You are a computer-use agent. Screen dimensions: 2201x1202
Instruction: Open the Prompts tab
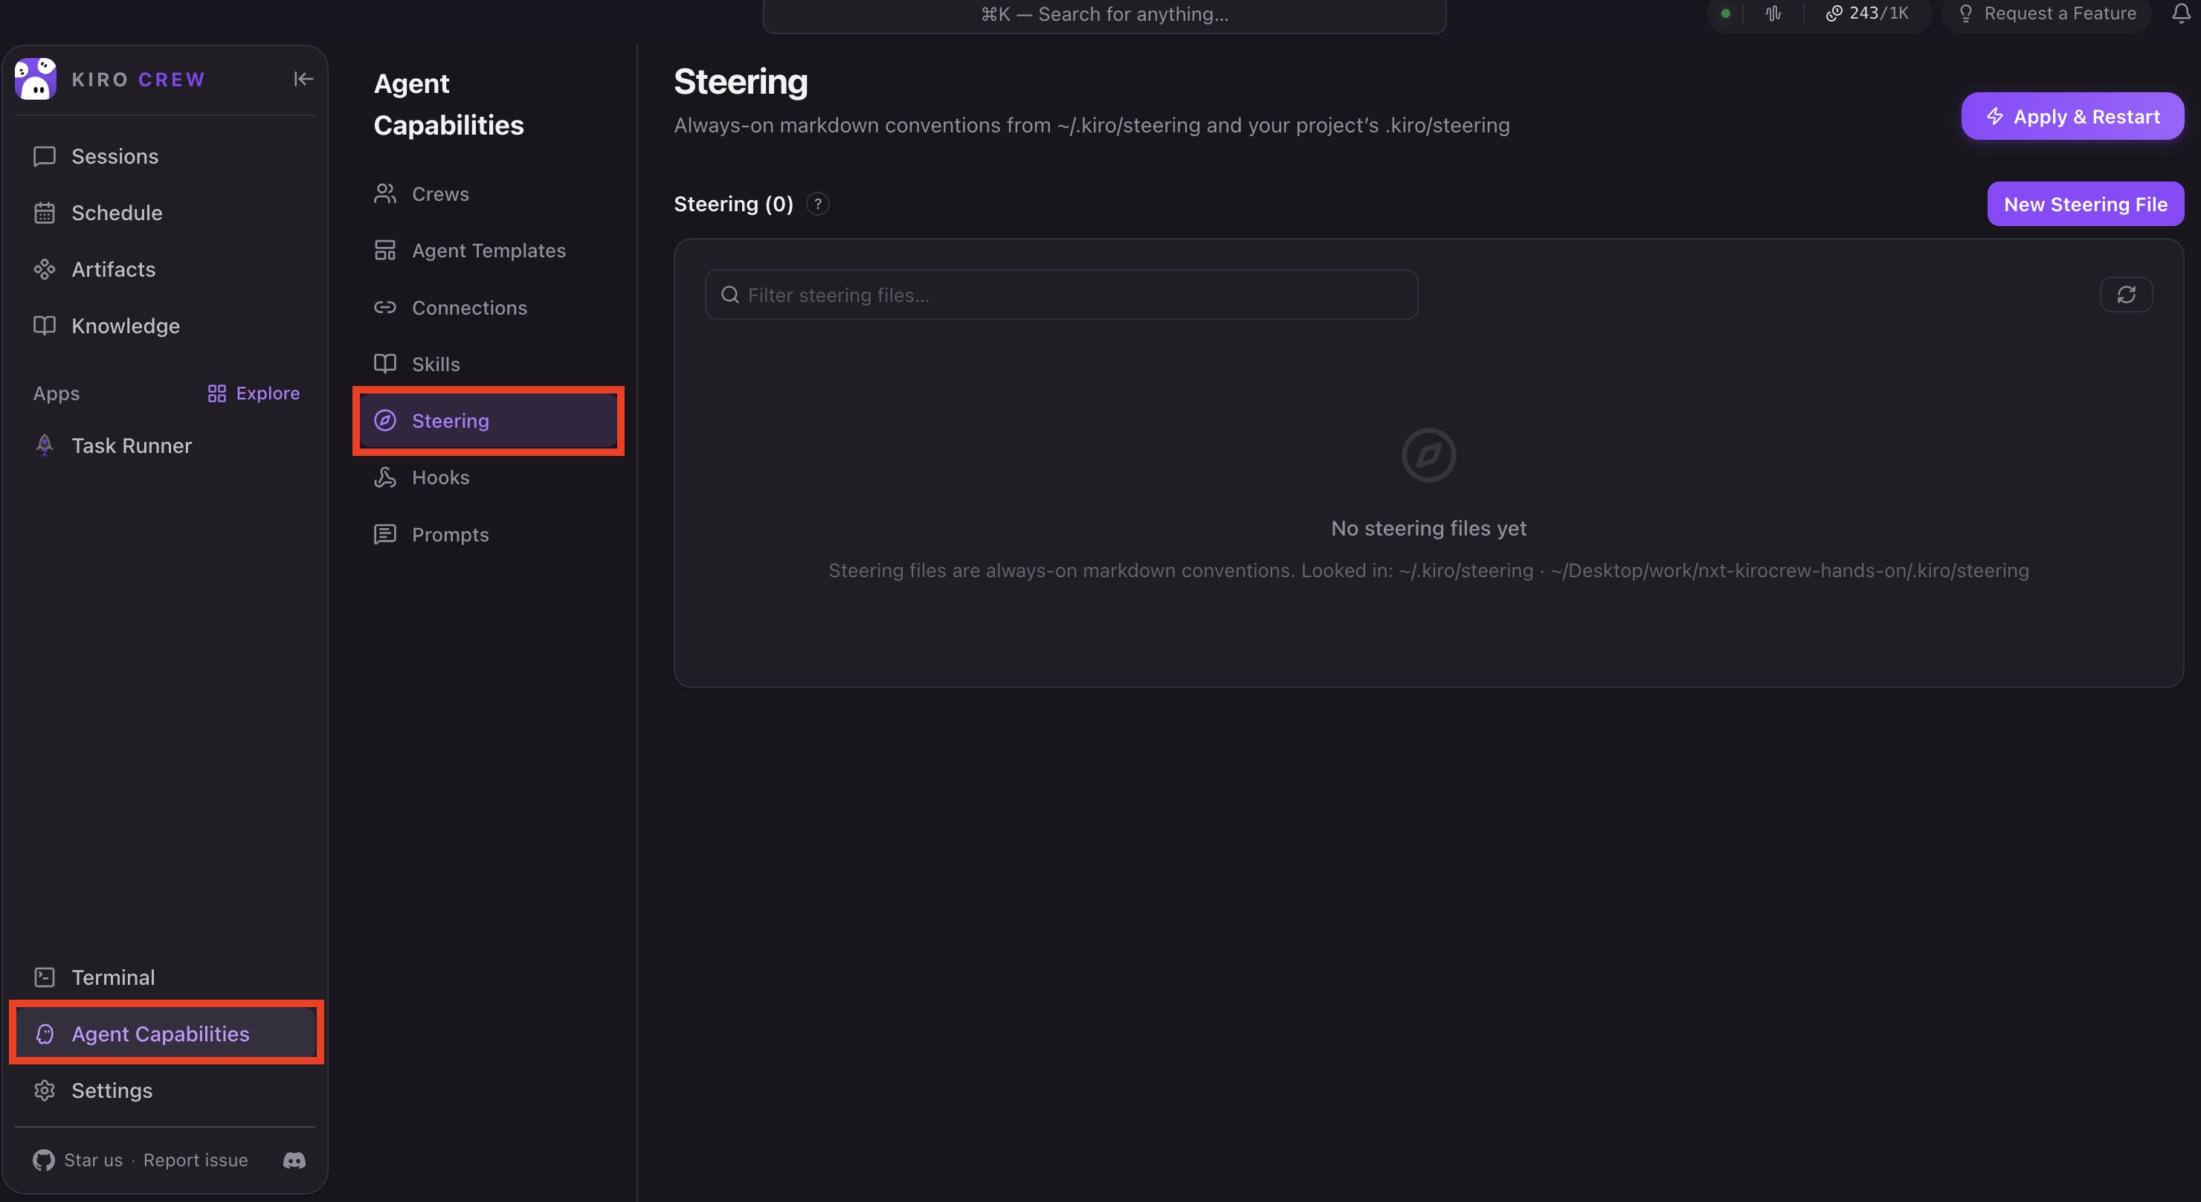[488, 534]
